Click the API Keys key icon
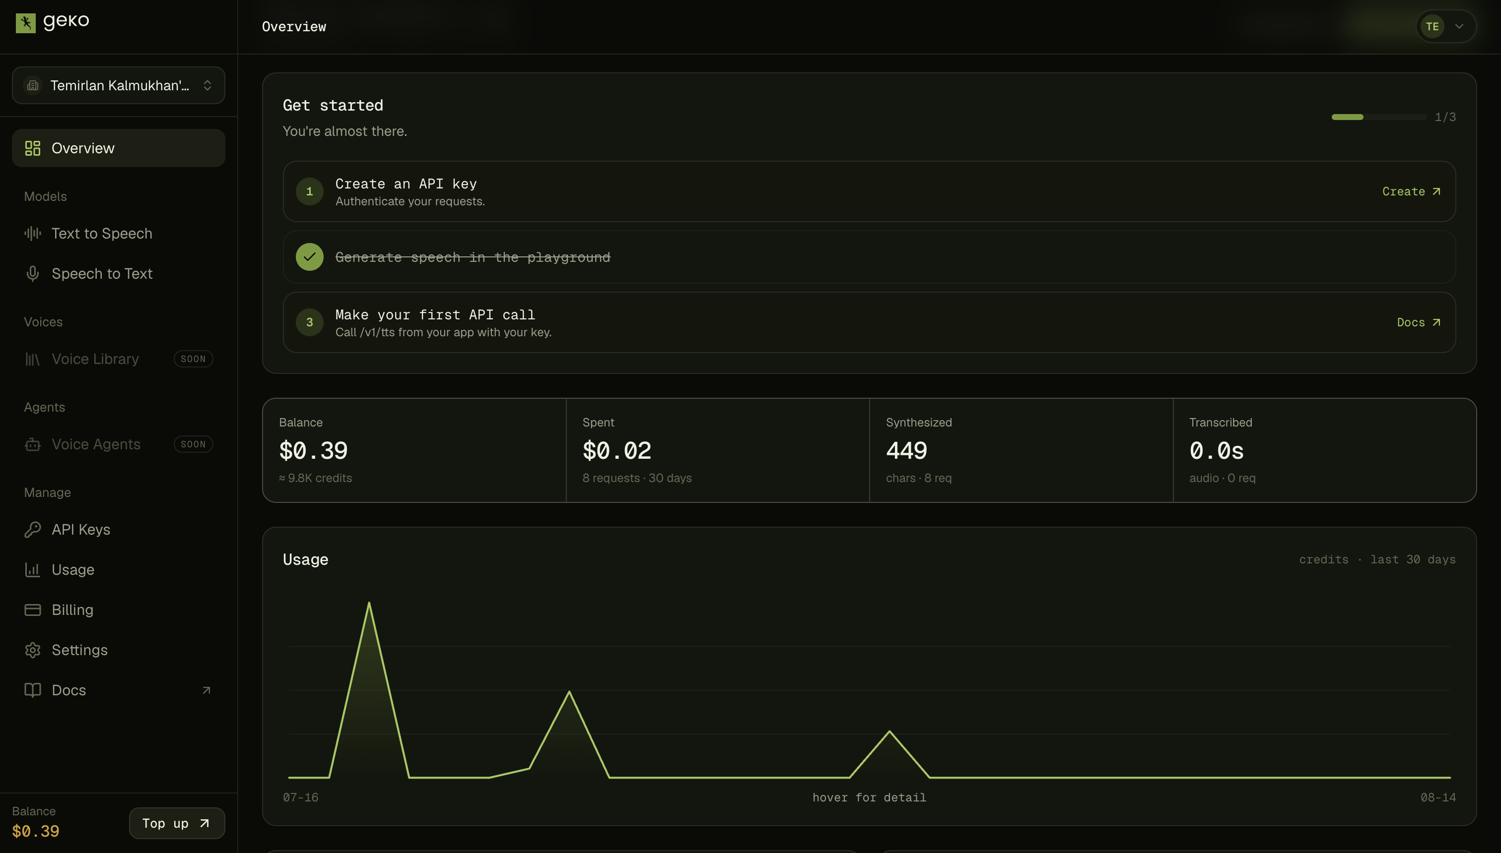This screenshot has width=1501, height=853. pyautogui.click(x=33, y=530)
